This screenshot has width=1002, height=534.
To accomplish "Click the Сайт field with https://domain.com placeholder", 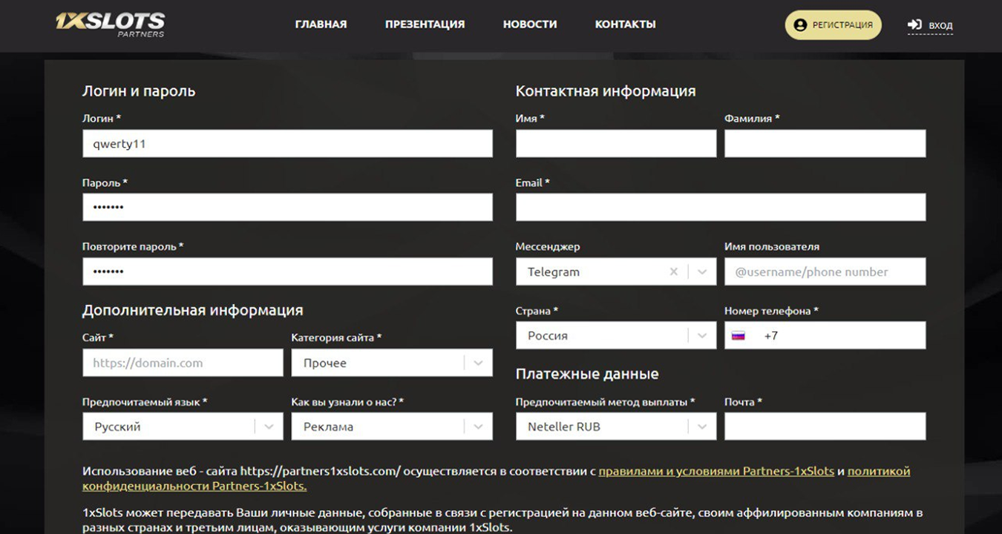I will [183, 363].
